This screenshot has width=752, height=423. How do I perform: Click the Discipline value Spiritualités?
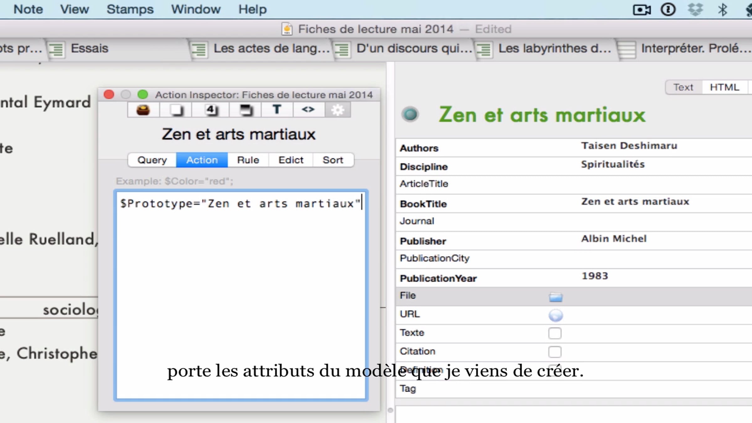point(613,164)
